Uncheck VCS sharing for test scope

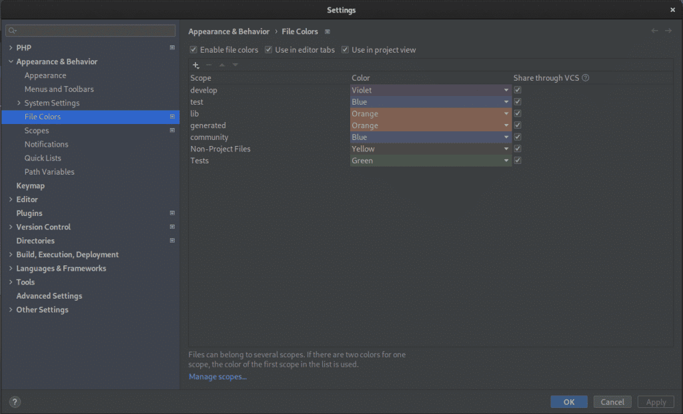tap(518, 101)
